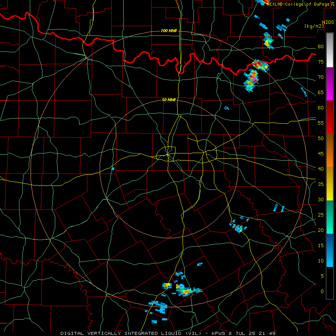Pick the blue segment of the color bar
The width and height of the screenshot is (336, 336).
coord(330,250)
